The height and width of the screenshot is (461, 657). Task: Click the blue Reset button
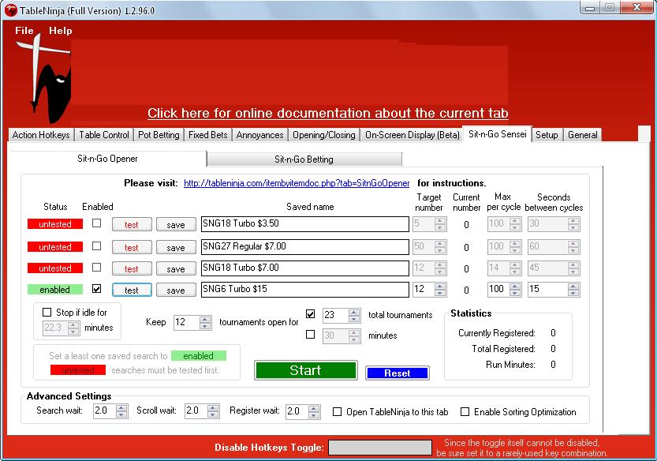(x=398, y=373)
